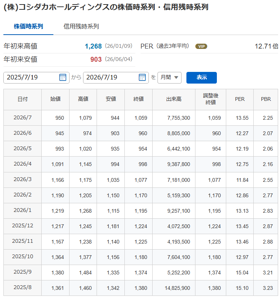Switch to the 株価時系列 tab
This screenshot has height=297, width=280.
(28, 26)
